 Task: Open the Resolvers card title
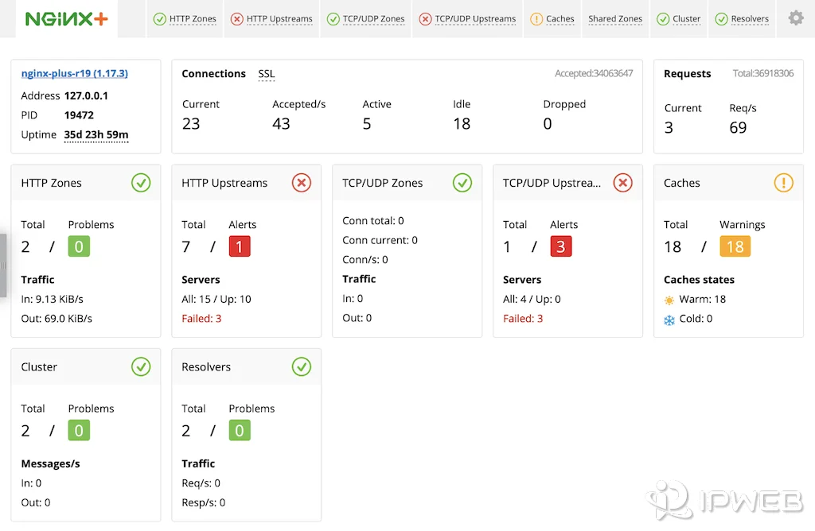click(x=206, y=366)
